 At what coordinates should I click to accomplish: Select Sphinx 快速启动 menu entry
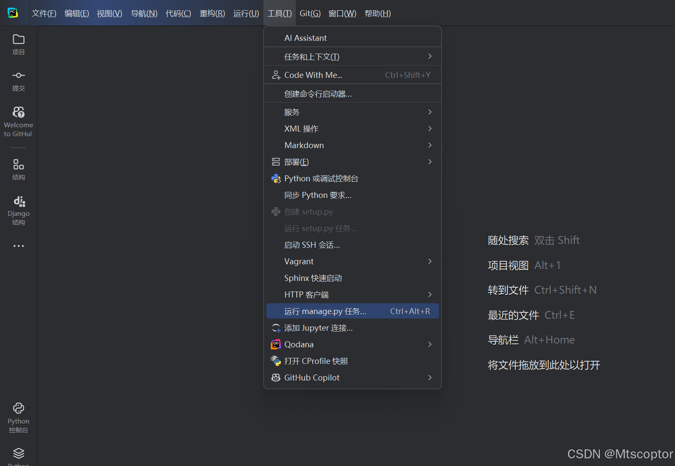click(x=352, y=278)
